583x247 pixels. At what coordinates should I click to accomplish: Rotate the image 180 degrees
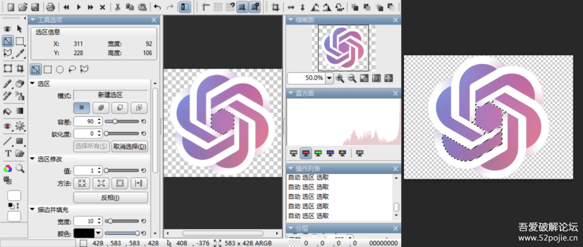pos(338,7)
